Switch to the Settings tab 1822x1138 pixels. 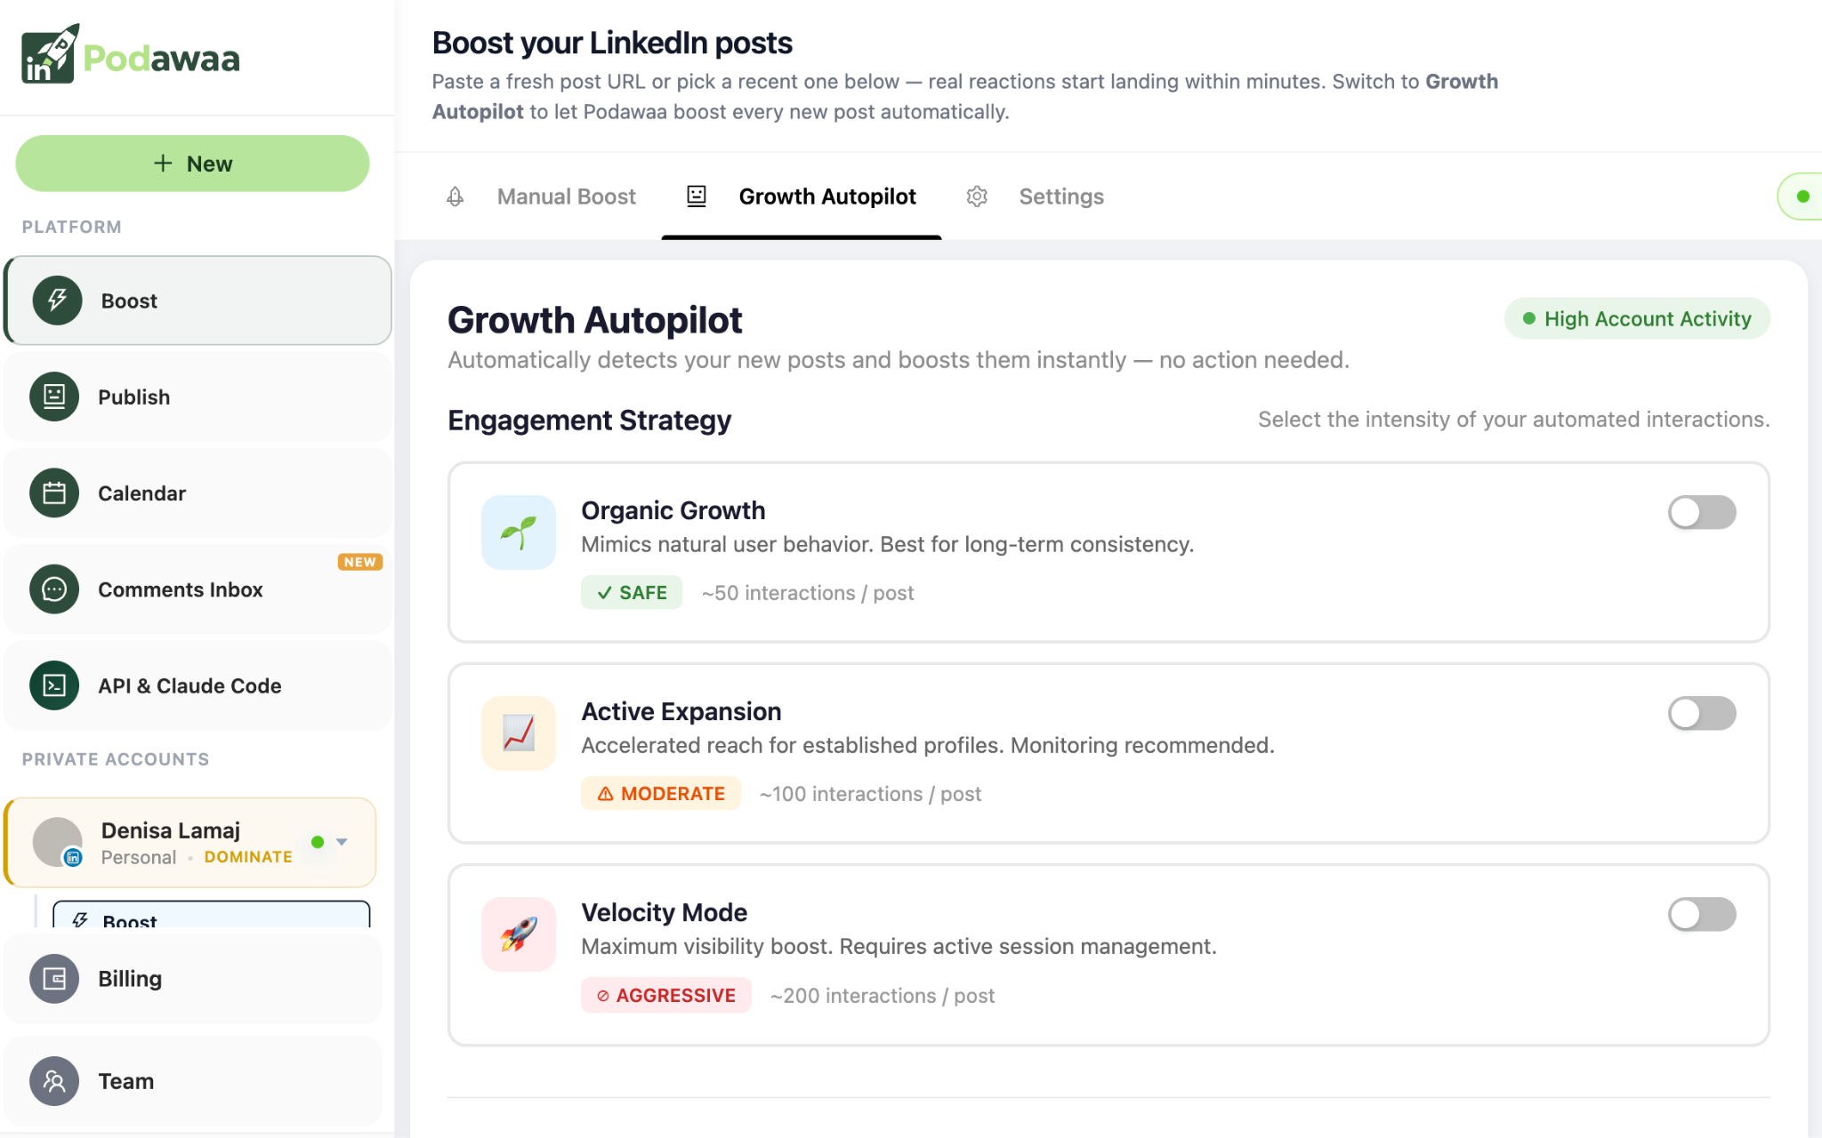(x=1036, y=196)
